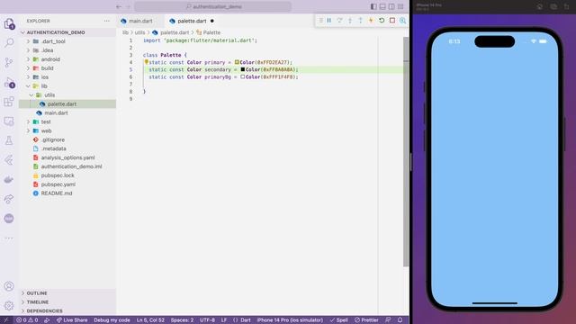Pause the debug session

(x=329, y=21)
